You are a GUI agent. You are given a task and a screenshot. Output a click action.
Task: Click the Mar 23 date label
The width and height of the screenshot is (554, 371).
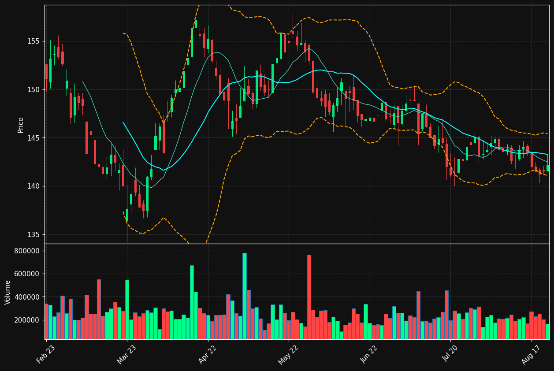coord(127,354)
